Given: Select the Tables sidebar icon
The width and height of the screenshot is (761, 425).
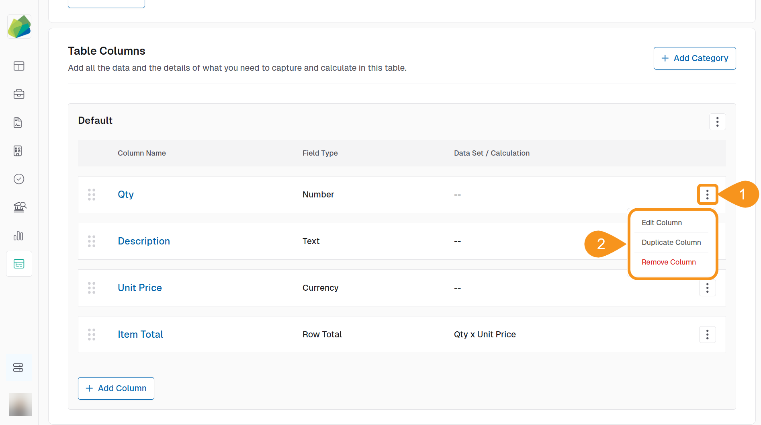Looking at the screenshot, I should (x=19, y=66).
